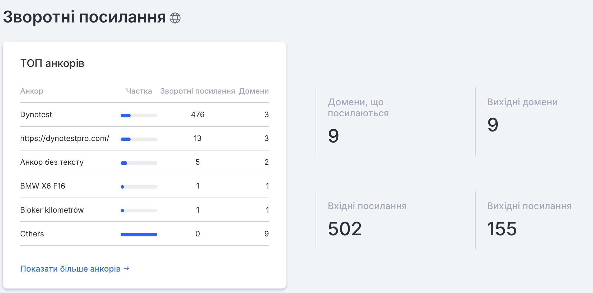Open the Показати більше анкорів link
The height and width of the screenshot is (293, 593).
tap(70, 269)
